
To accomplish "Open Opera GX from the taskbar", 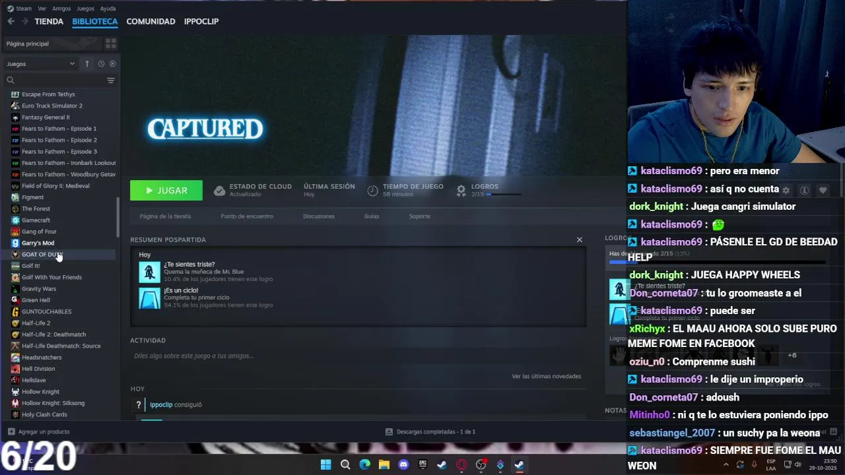I will [461, 464].
